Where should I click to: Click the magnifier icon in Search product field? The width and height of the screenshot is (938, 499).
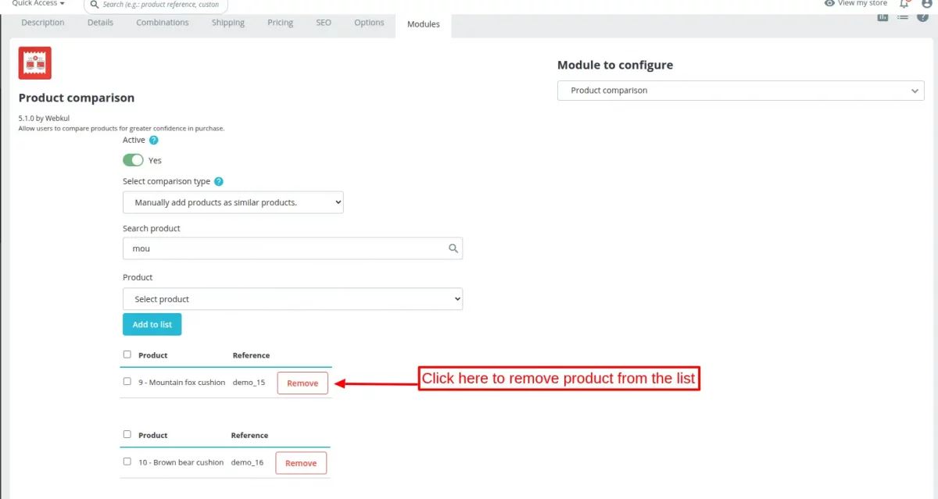tap(453, 248)
